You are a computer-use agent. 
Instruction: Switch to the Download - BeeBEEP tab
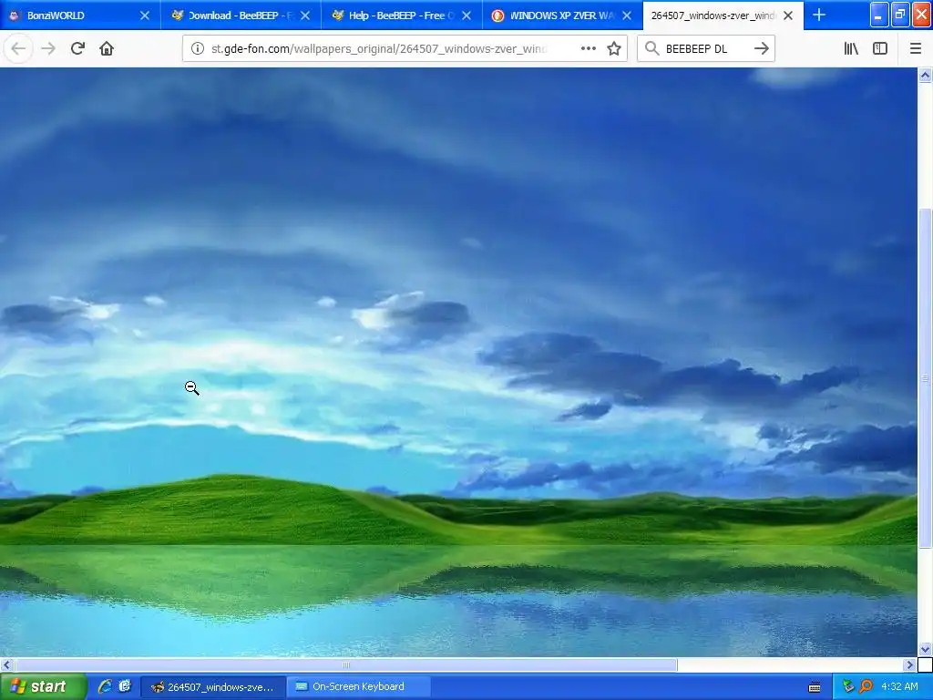pyautogui.click(x=241, y=15)
